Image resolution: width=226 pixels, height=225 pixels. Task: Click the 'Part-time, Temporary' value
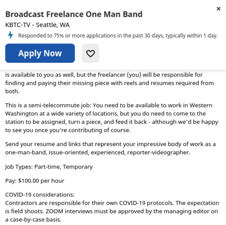tap(64, 167)
